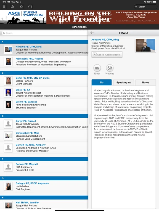Tap "Forté Structural Engineering" text
The image size is (159, 212).
[x=31, y=105]
